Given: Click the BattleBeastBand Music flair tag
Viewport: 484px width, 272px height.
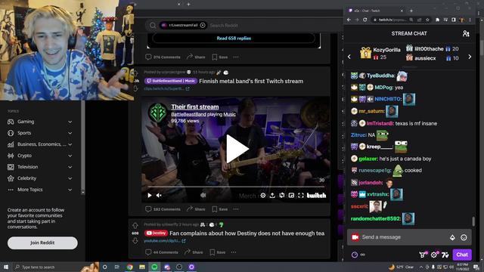Looking at the screenshot, I should (x=171, y=81).
